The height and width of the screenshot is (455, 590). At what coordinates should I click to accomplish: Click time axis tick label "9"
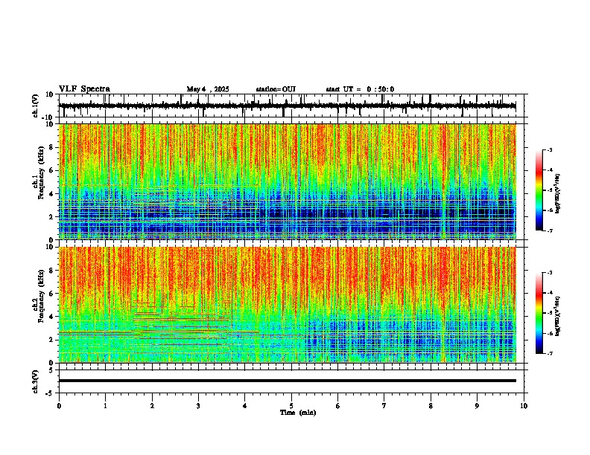pyautogui.click(x=477, y=406)
